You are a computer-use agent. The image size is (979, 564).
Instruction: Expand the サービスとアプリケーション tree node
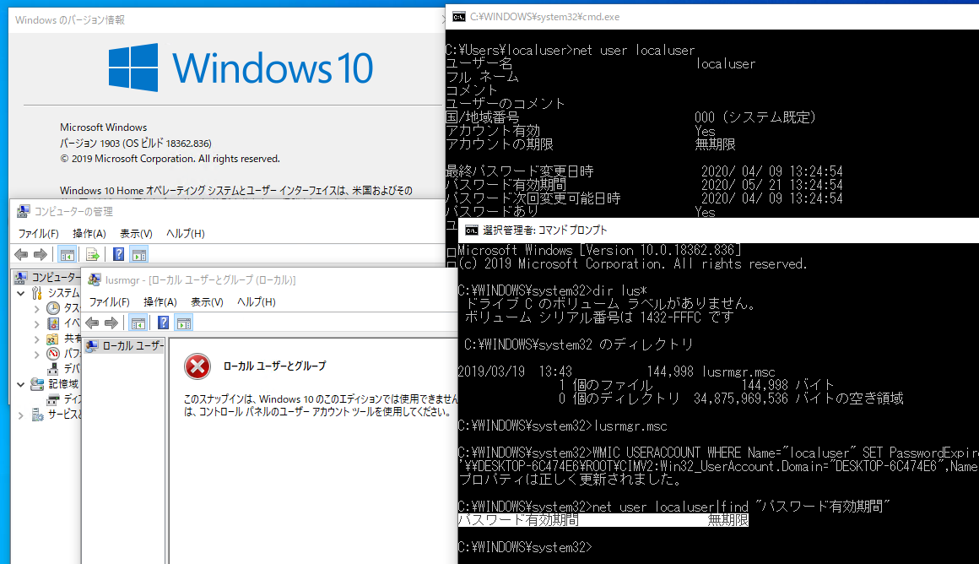[x=19, y=413]
